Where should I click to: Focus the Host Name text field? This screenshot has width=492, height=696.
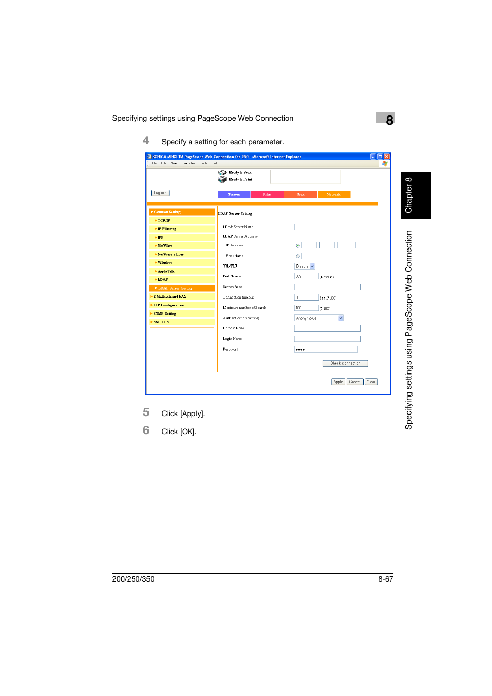tap(333, 256)
